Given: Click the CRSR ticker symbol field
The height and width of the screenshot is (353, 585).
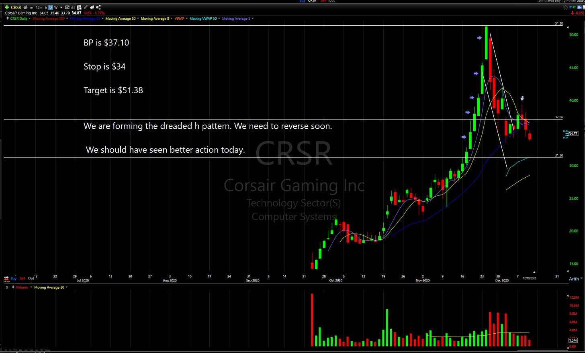Looking at the screenshot, I should point(16,7).
